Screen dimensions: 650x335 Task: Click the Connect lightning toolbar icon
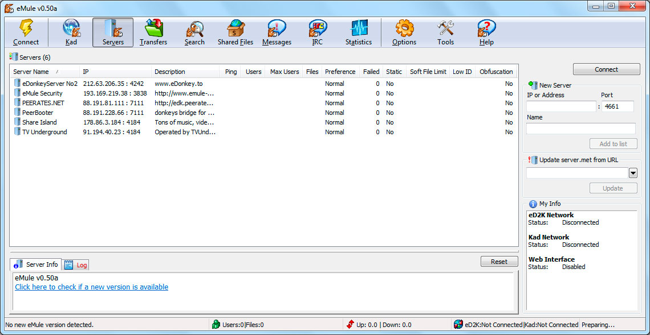pyautogui.click(x=26, y=29)
